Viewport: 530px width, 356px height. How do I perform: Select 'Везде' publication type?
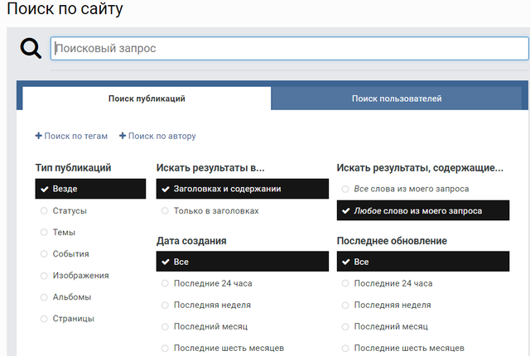(65, 189)
